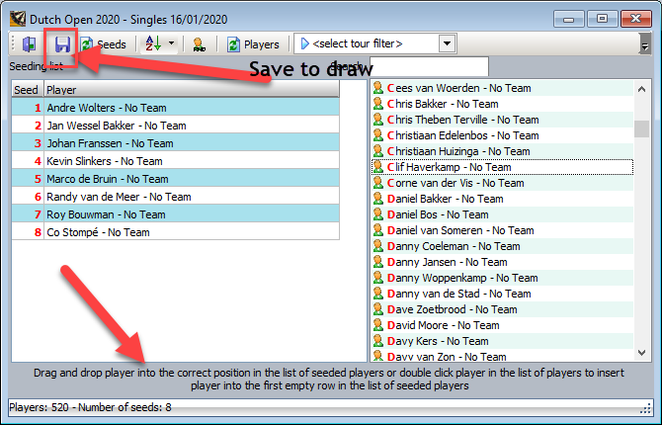Click the Seed column header

[x=27, y=90]
